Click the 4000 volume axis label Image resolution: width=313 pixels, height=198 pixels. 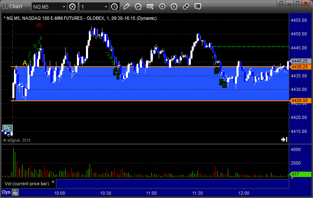(x=296, y=149)
